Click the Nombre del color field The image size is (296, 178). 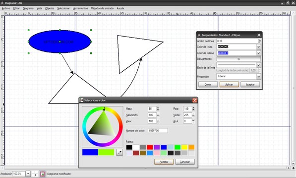pos(158,131)
